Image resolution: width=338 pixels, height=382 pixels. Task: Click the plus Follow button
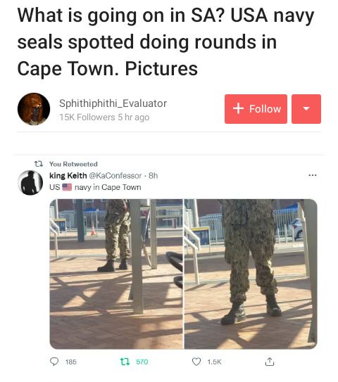[x=256, y=109]
